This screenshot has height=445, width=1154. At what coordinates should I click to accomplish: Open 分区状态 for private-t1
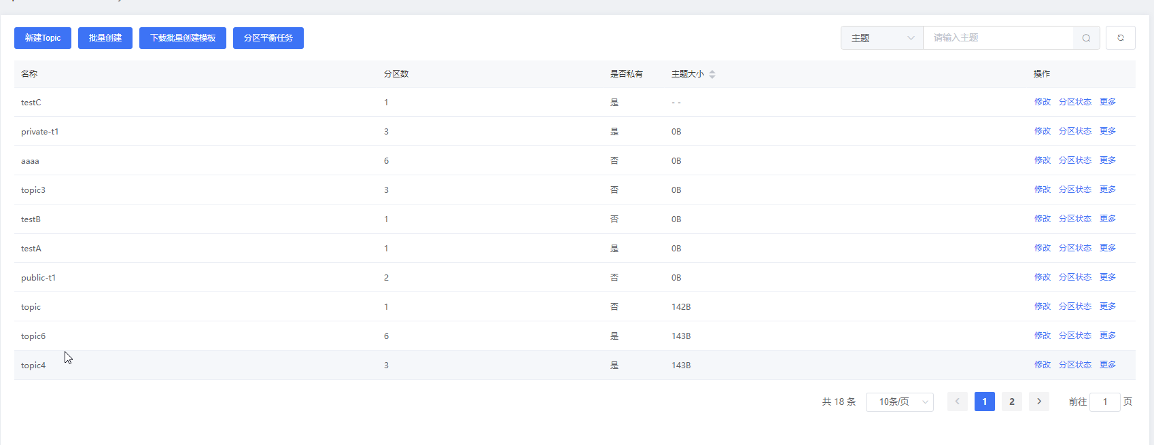[x=1075, y=131]
